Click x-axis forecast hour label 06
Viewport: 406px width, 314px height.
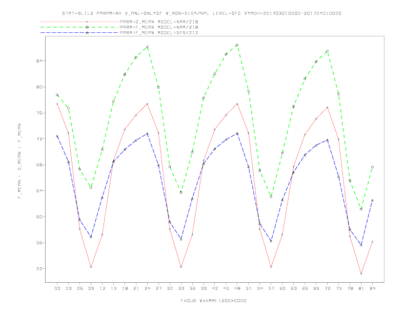80,288
